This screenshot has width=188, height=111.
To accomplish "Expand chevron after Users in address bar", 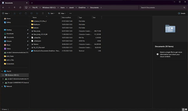I will (x=67, y=8).
